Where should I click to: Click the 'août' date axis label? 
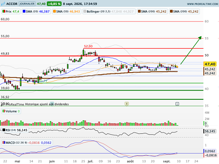click(130, 161)
